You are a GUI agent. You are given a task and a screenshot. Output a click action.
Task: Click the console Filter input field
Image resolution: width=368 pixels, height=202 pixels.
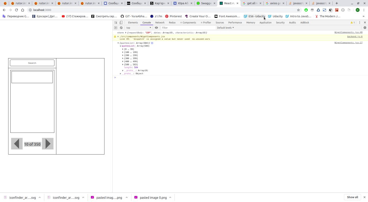point(188,28)
